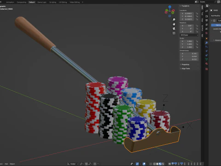Click the Scale Z value field
Screen dimensions: 221x166
pyautogui.click(x=187, y=47)
